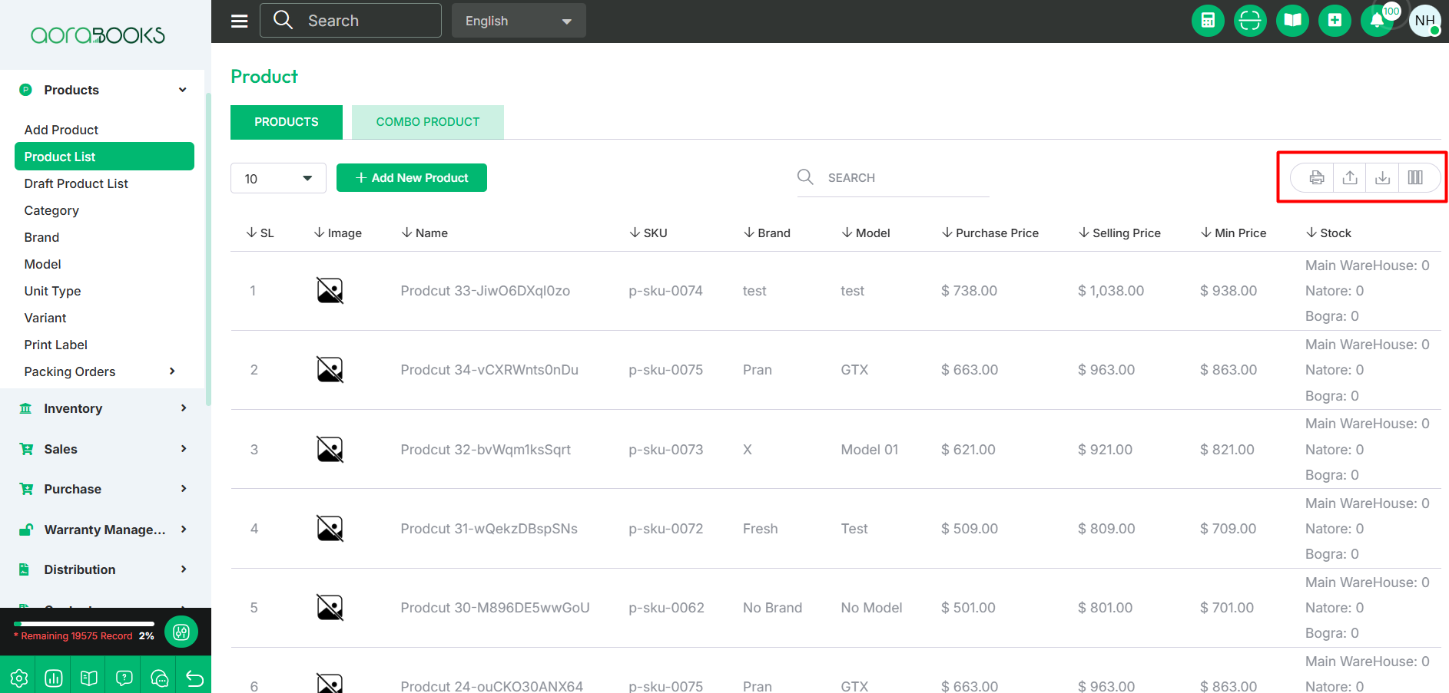Open the column visibility icon
Viewport: 1449px width, 693px height.
tap(1415, 178)
